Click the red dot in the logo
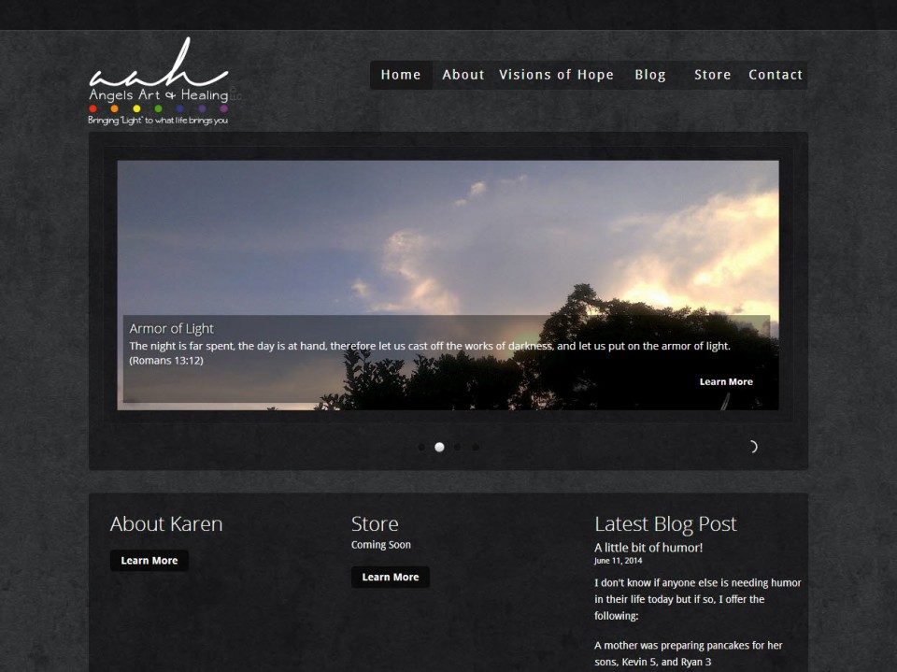The height and width of the screenshot is (672, 897). coord(93,108)
